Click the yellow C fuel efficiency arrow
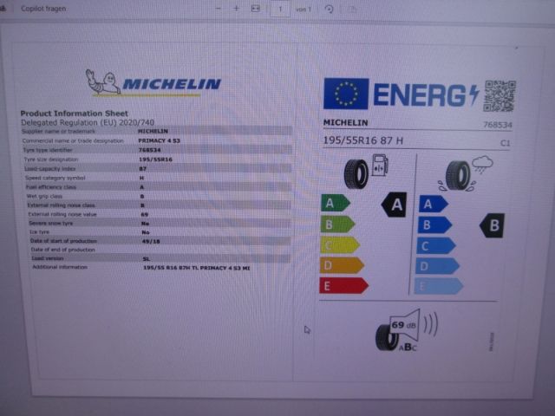The image size is (555, 416). (x=339, y=244)
